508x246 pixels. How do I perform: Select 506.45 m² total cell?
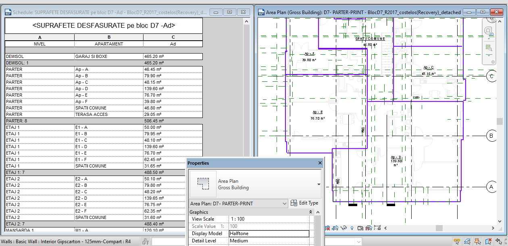click(173, 121)
